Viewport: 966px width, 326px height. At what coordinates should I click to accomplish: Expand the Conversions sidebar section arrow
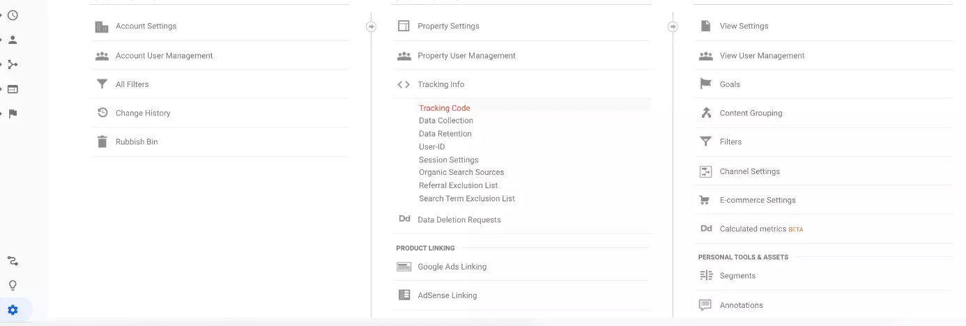point(1,114)
